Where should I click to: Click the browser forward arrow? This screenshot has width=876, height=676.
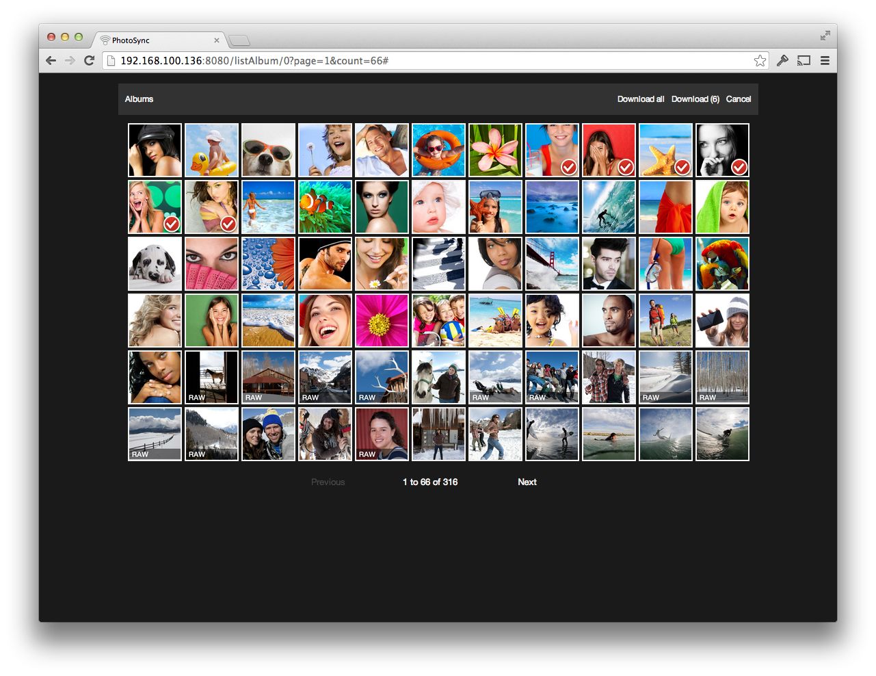point(70,61)
